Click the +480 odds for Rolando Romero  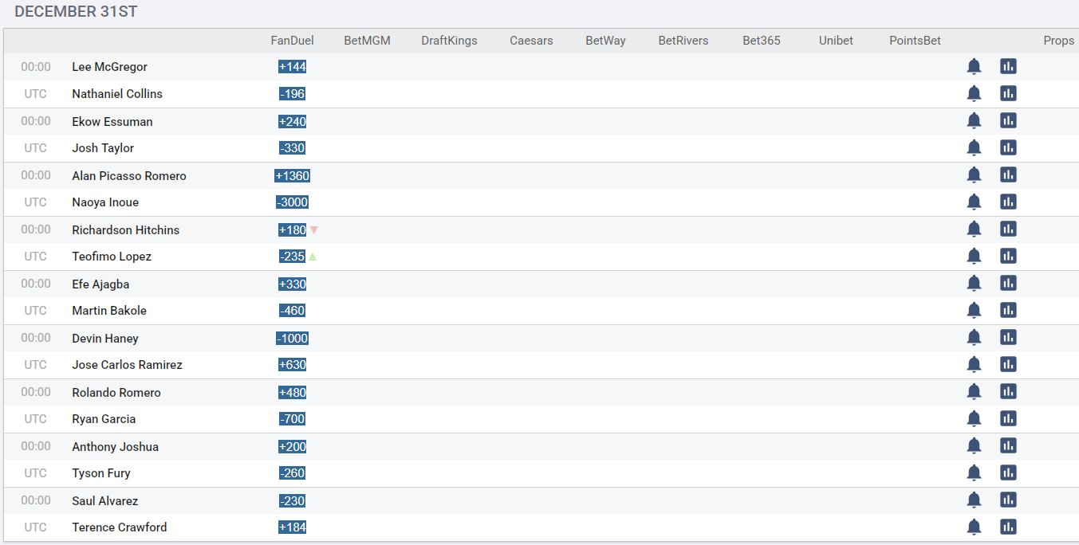point(292,393)
